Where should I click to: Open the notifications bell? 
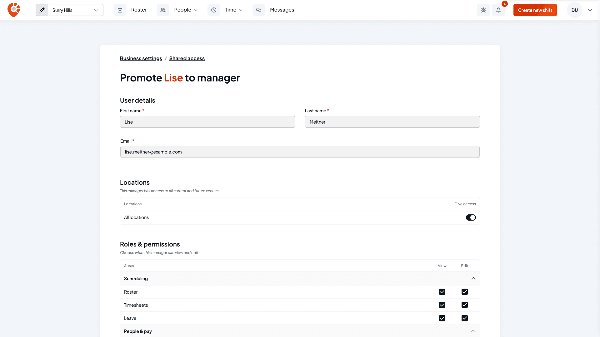click(498, 10)
